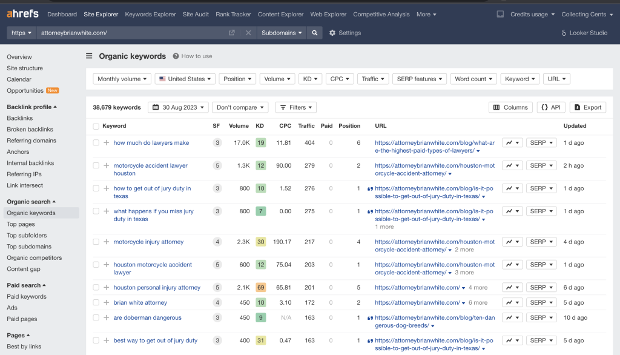Open the United States country dropdown
620x355 pixels.
185,79
